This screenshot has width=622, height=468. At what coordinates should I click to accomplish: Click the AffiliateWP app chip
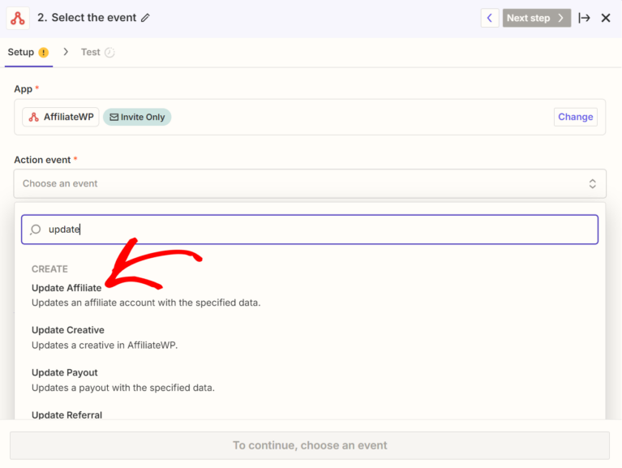61,117
